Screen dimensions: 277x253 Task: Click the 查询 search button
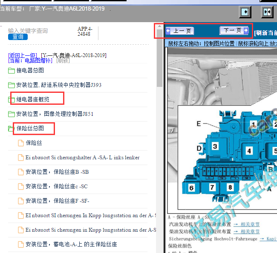pos(18,37)
